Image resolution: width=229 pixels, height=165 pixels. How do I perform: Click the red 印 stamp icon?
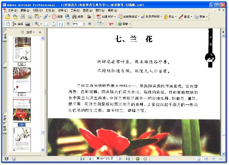click(x=54, y=17)
